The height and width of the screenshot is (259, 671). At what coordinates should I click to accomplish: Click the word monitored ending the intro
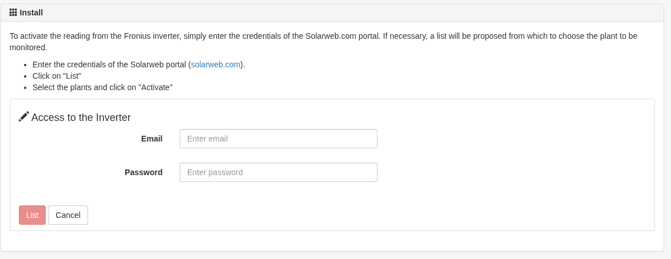pyautogui.click(x=27, y=47)
